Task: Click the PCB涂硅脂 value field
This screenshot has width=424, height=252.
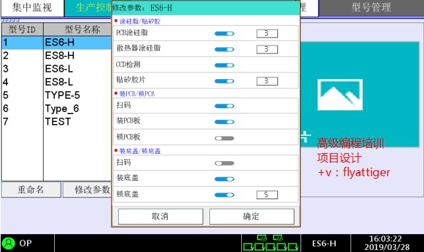Action: 267,34
